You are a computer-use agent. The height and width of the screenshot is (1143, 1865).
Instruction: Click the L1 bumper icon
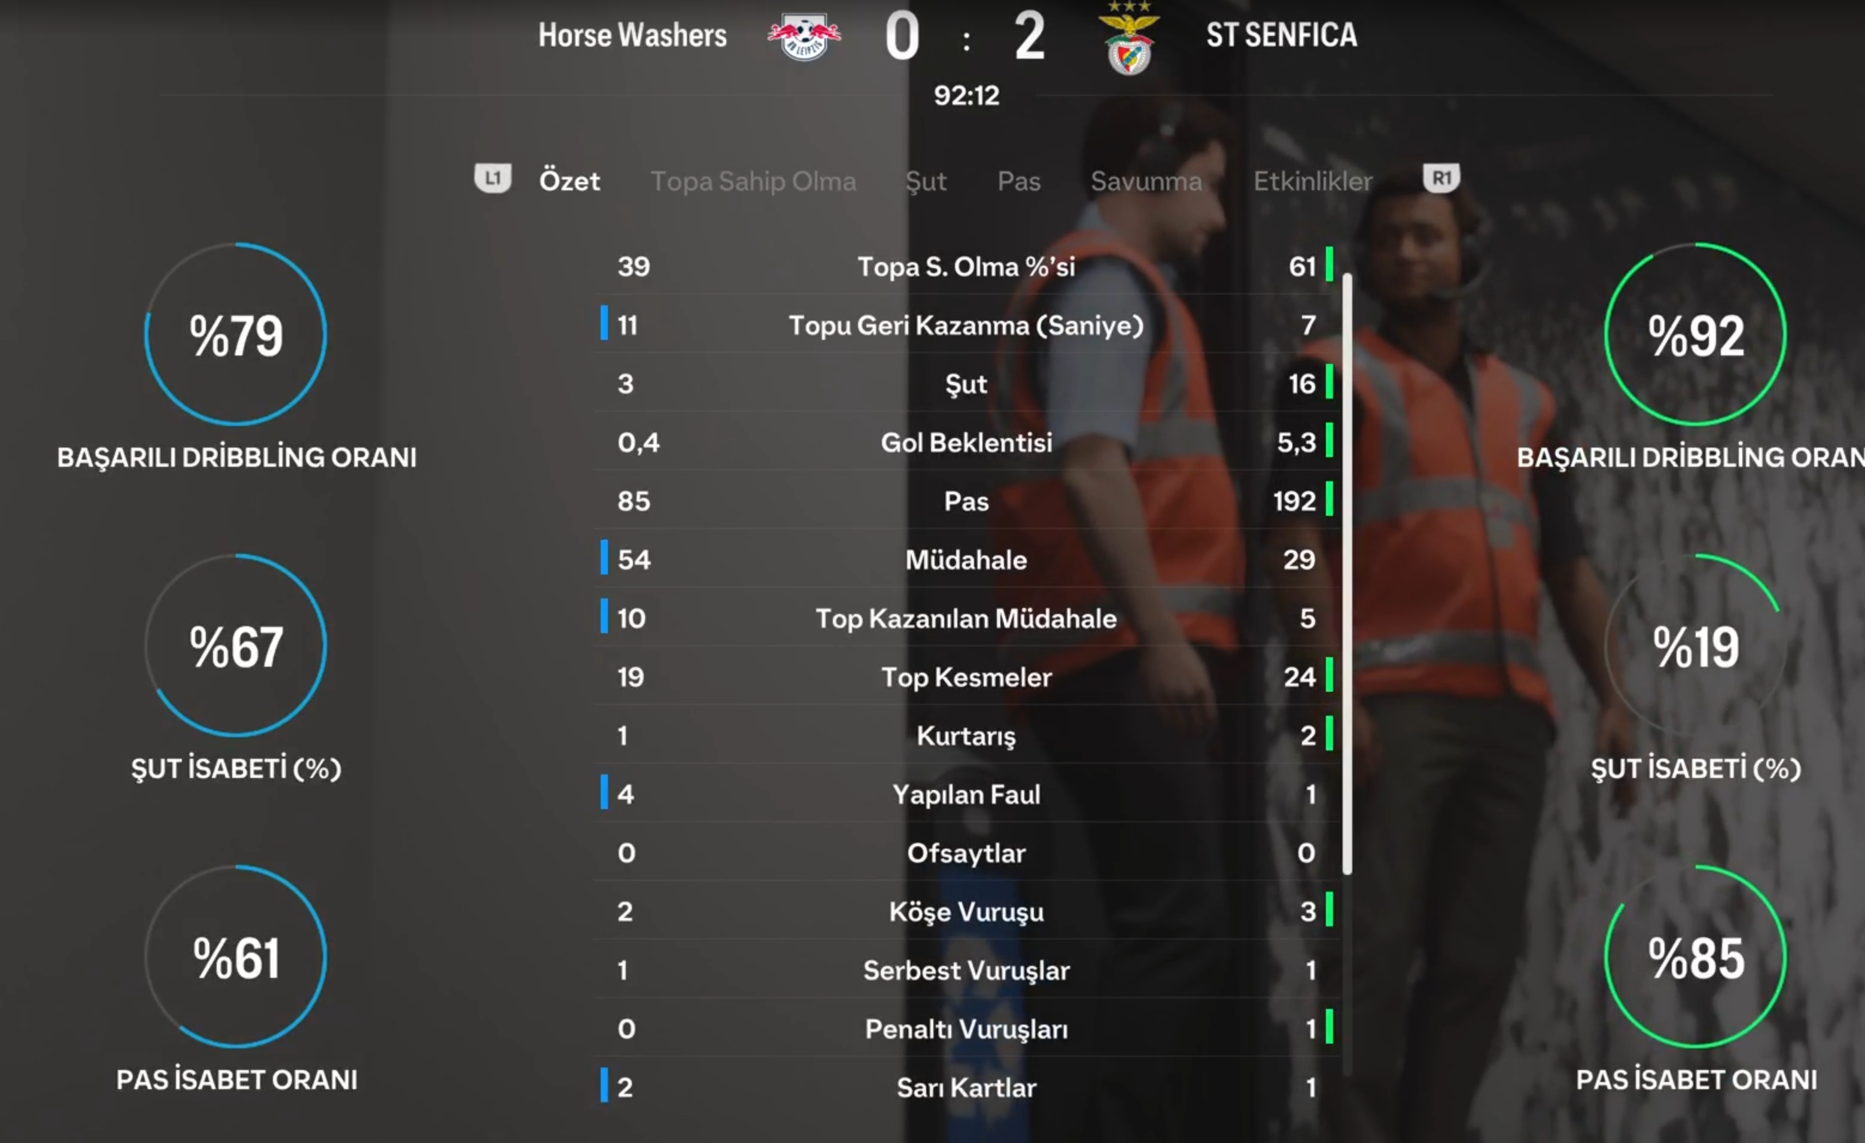[x=493, y=179]
